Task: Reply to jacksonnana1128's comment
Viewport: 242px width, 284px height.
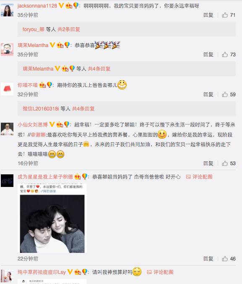Action: click(x=208, y=15)
